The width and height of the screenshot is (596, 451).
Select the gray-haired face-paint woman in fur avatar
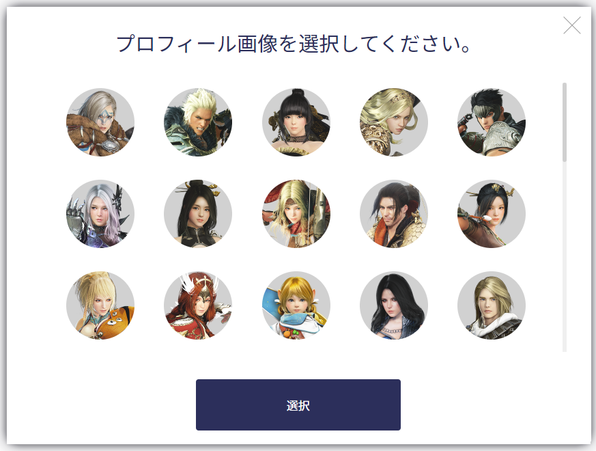coord(100,122)
